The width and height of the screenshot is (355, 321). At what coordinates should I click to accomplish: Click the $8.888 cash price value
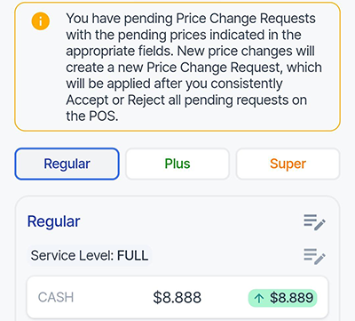point(177,298)
